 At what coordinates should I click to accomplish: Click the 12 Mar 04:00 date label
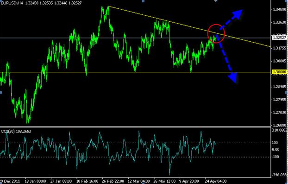[138, 181]
